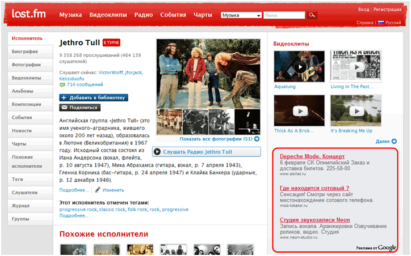Viewport: 411px width, 256px height.
Task: Select the Фотографии sidebar tab
Action: tap(31, 65)
